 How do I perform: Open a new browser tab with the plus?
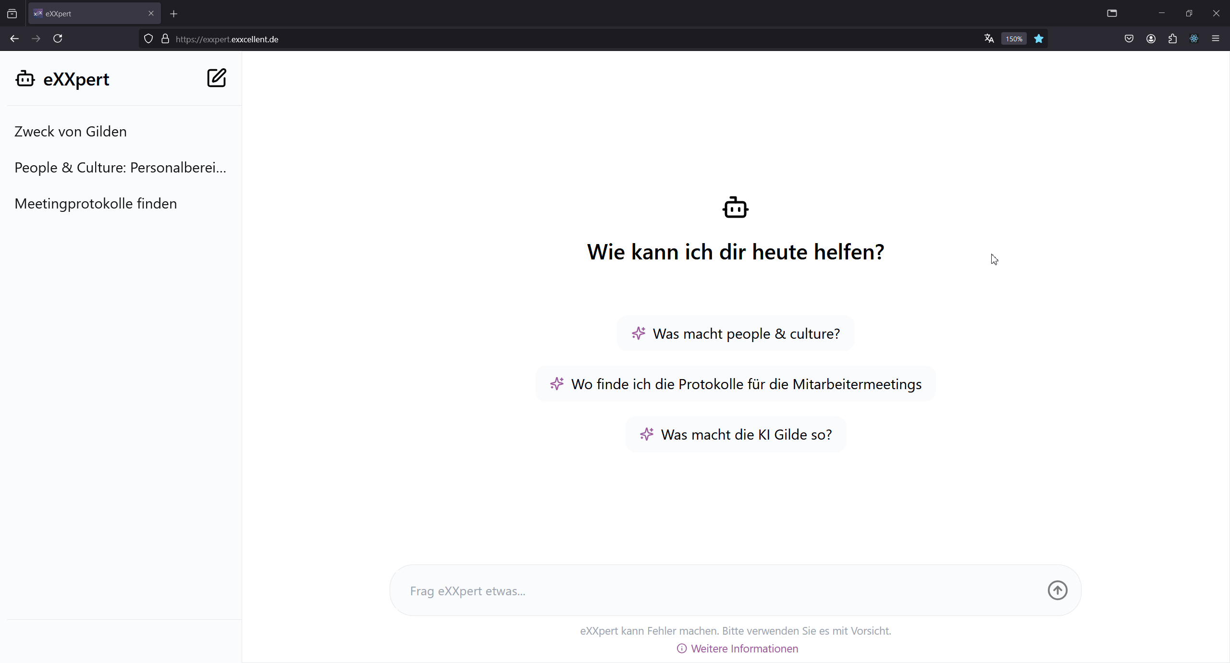174,14
